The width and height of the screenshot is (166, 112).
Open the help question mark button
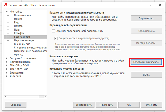(151, 5)
